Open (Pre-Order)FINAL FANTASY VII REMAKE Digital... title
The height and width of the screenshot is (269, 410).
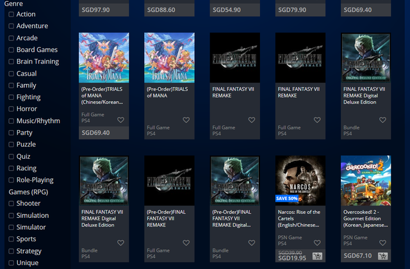click(x=232, y=218)
